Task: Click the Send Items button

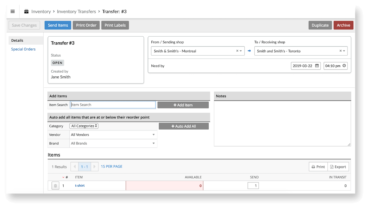Action: pyautogui.click(x=58, y=25)
